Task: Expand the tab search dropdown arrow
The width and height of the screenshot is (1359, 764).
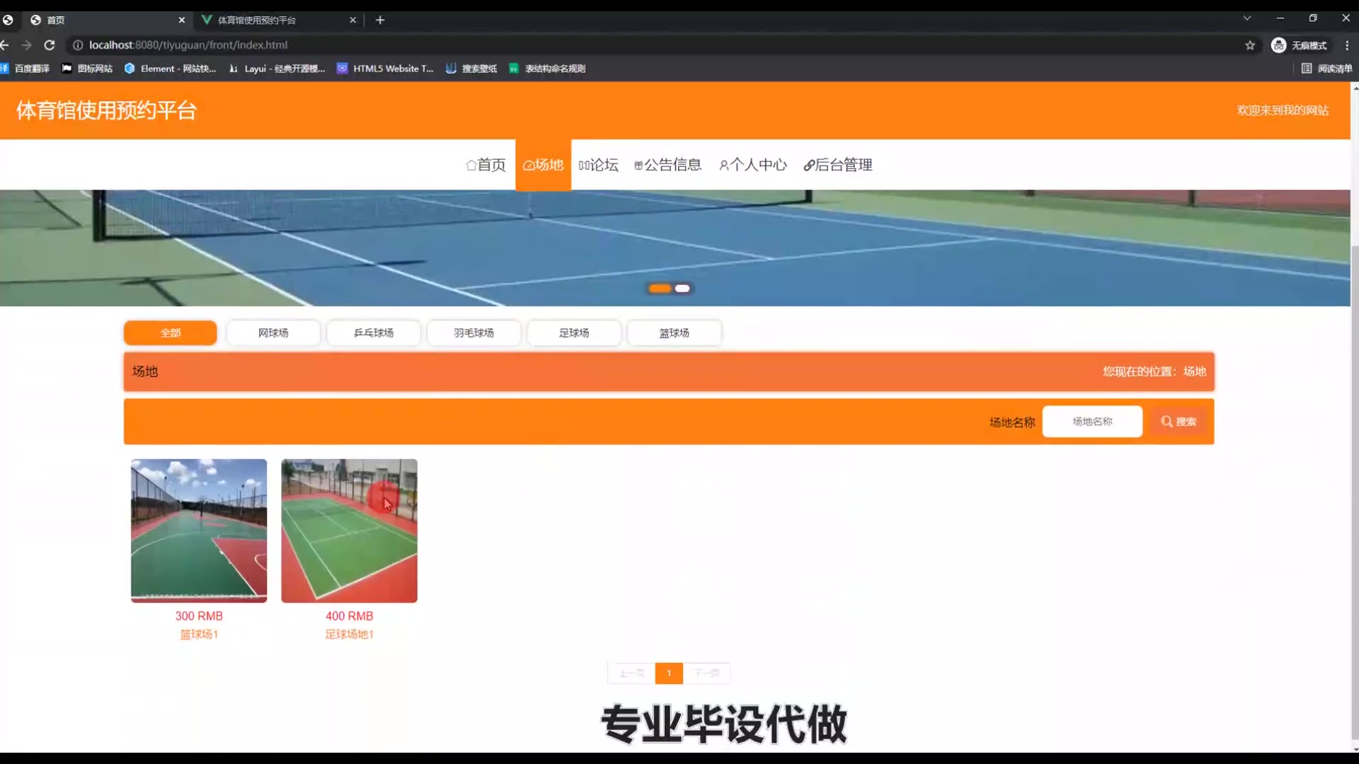Action: 1247,18
